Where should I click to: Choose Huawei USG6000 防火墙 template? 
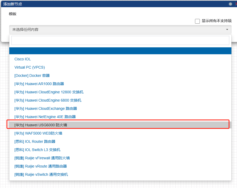pyautogui.click(x=120, y=125)
